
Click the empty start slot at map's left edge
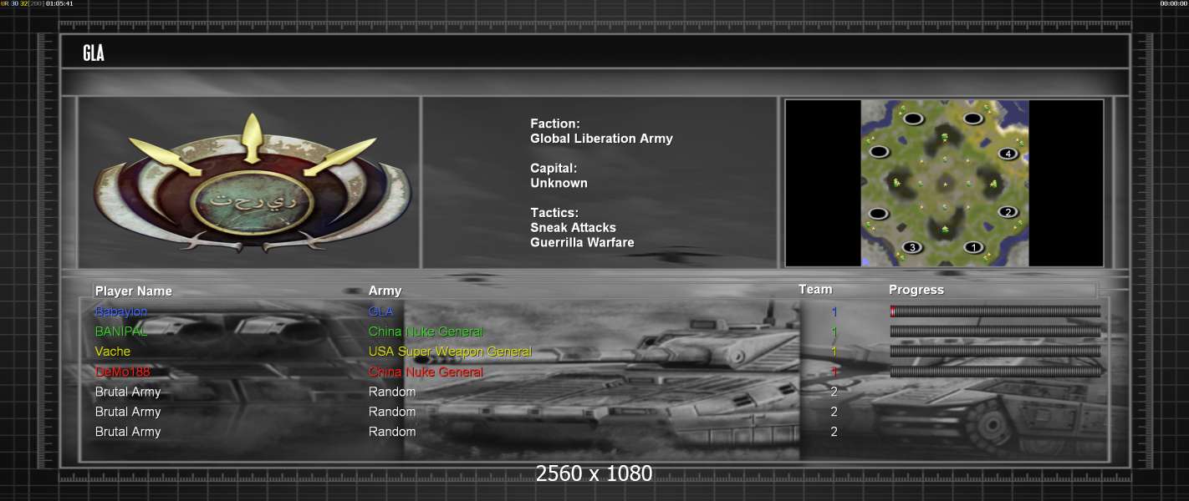coord(879,152)
